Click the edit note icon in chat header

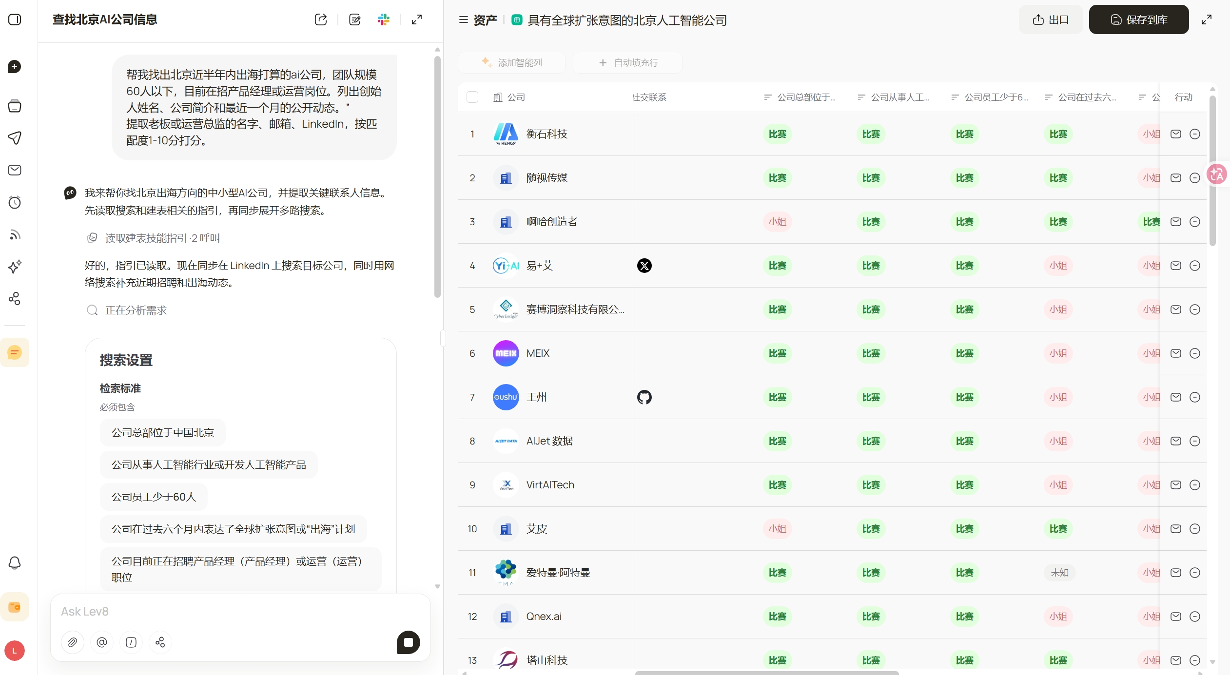355,19
